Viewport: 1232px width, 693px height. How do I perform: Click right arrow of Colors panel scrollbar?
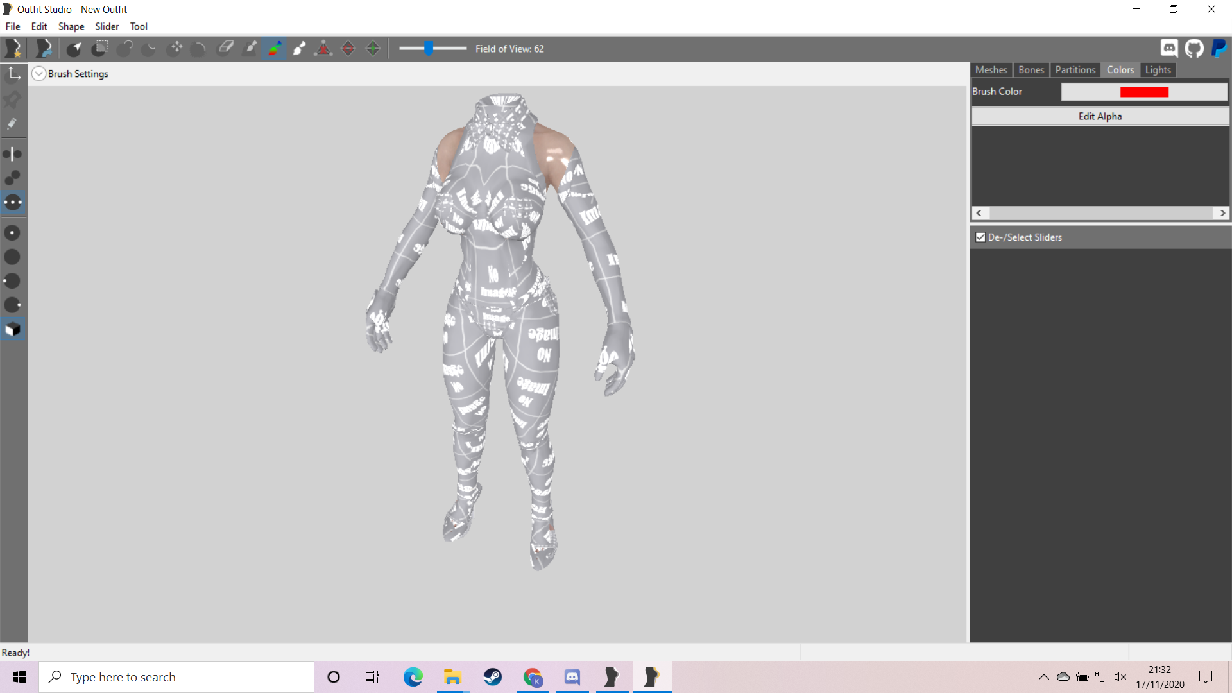pyautogui.click(x=1223, y=213)
